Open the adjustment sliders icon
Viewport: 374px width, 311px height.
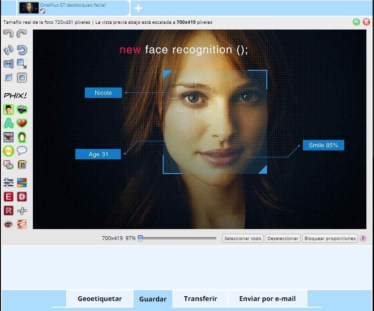pyautogui.click(x=8, y=182)
